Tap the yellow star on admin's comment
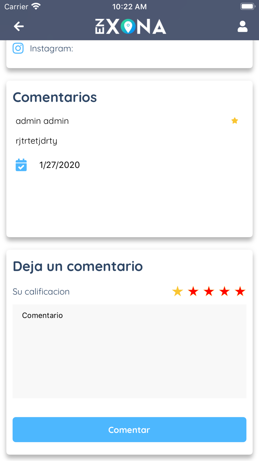259x461 pixels. click(x=235, y=121)
